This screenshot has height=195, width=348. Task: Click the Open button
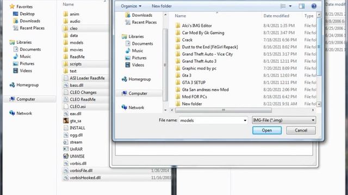[267, 131]
